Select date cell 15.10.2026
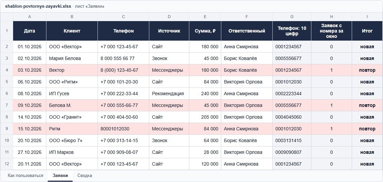The width and height of the screenshot is (383, 182). coord(30,129)
